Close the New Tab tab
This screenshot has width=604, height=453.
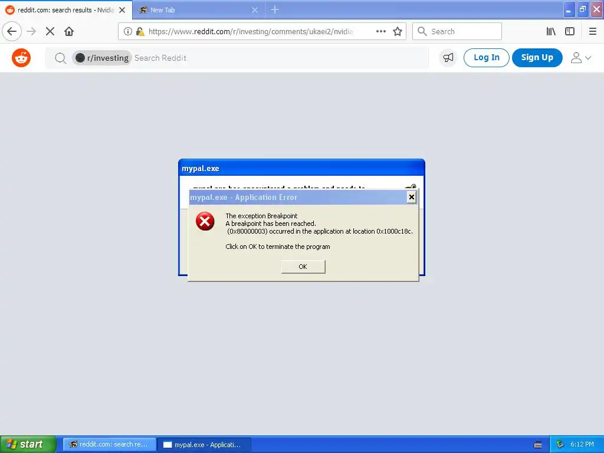point(255,10)
